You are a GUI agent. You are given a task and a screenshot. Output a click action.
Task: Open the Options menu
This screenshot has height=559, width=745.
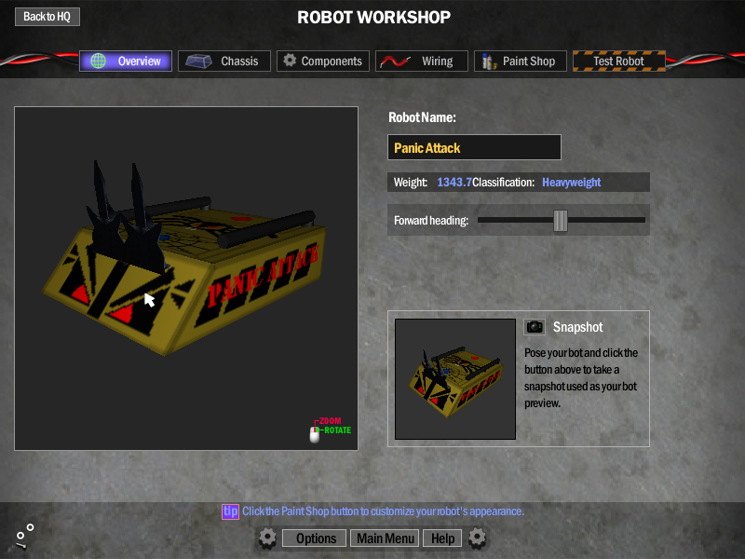[316, 539]
